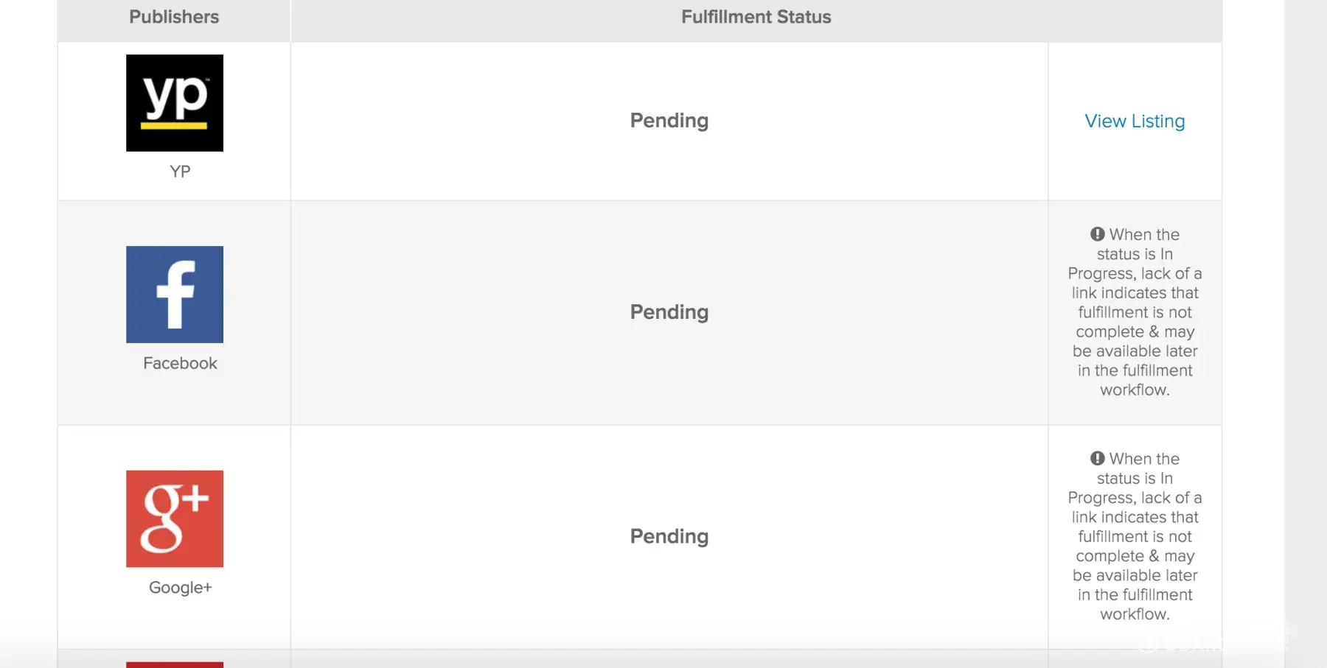Click the partially visible red logo at bottom
Screen dimensions: 1327x668
point(175,664)
